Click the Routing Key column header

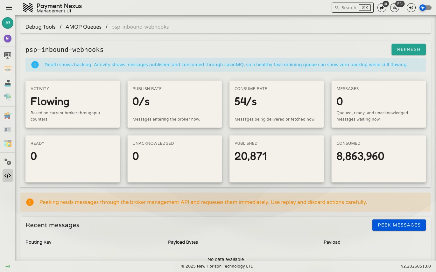(39, 242)
